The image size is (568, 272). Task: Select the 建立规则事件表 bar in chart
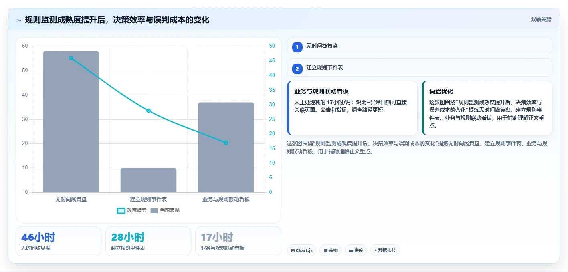click(148, 180)
